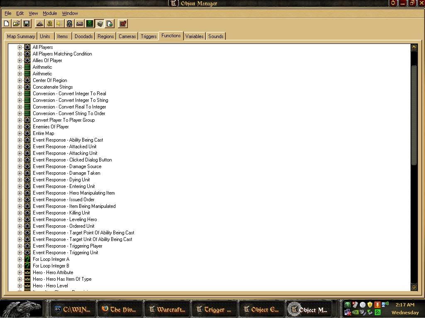Open the AI Editor green face icon
Viewport: 425px width, 318px height.
point(90,24)
